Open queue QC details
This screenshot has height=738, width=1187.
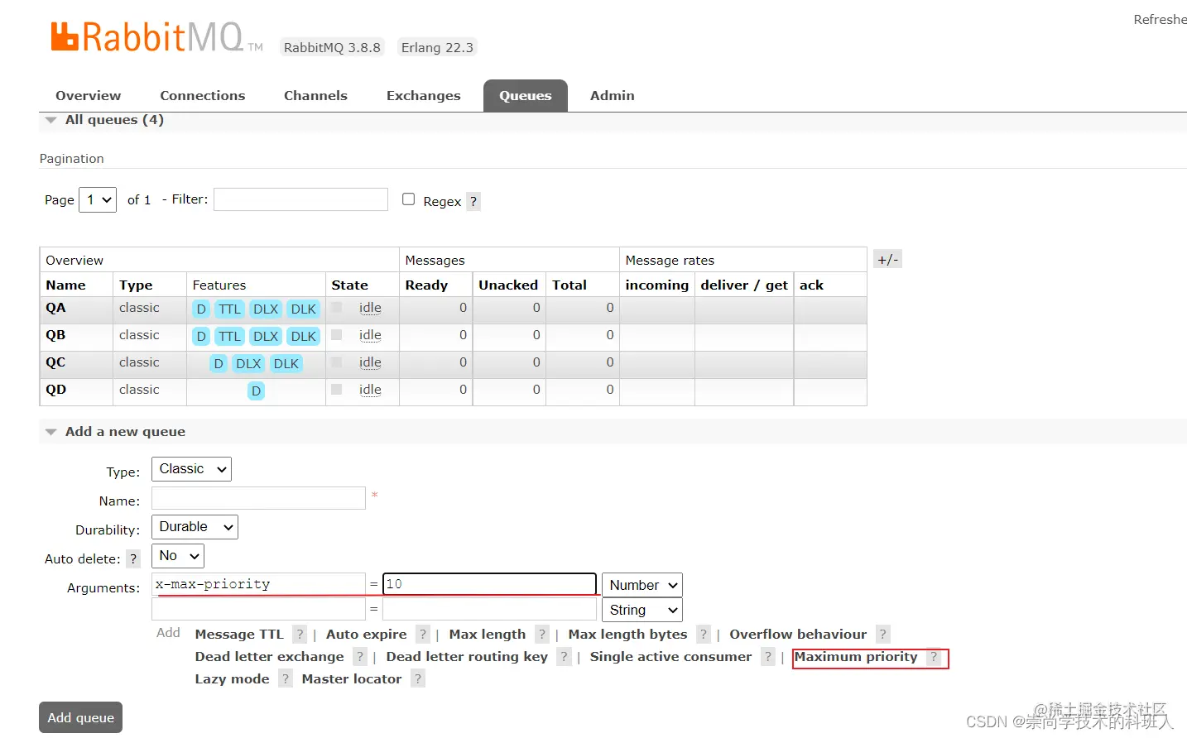[x=55, y=362]
